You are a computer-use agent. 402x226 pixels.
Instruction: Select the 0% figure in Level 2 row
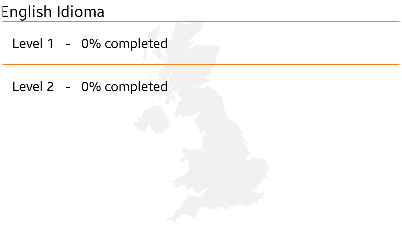click(91, 86)
